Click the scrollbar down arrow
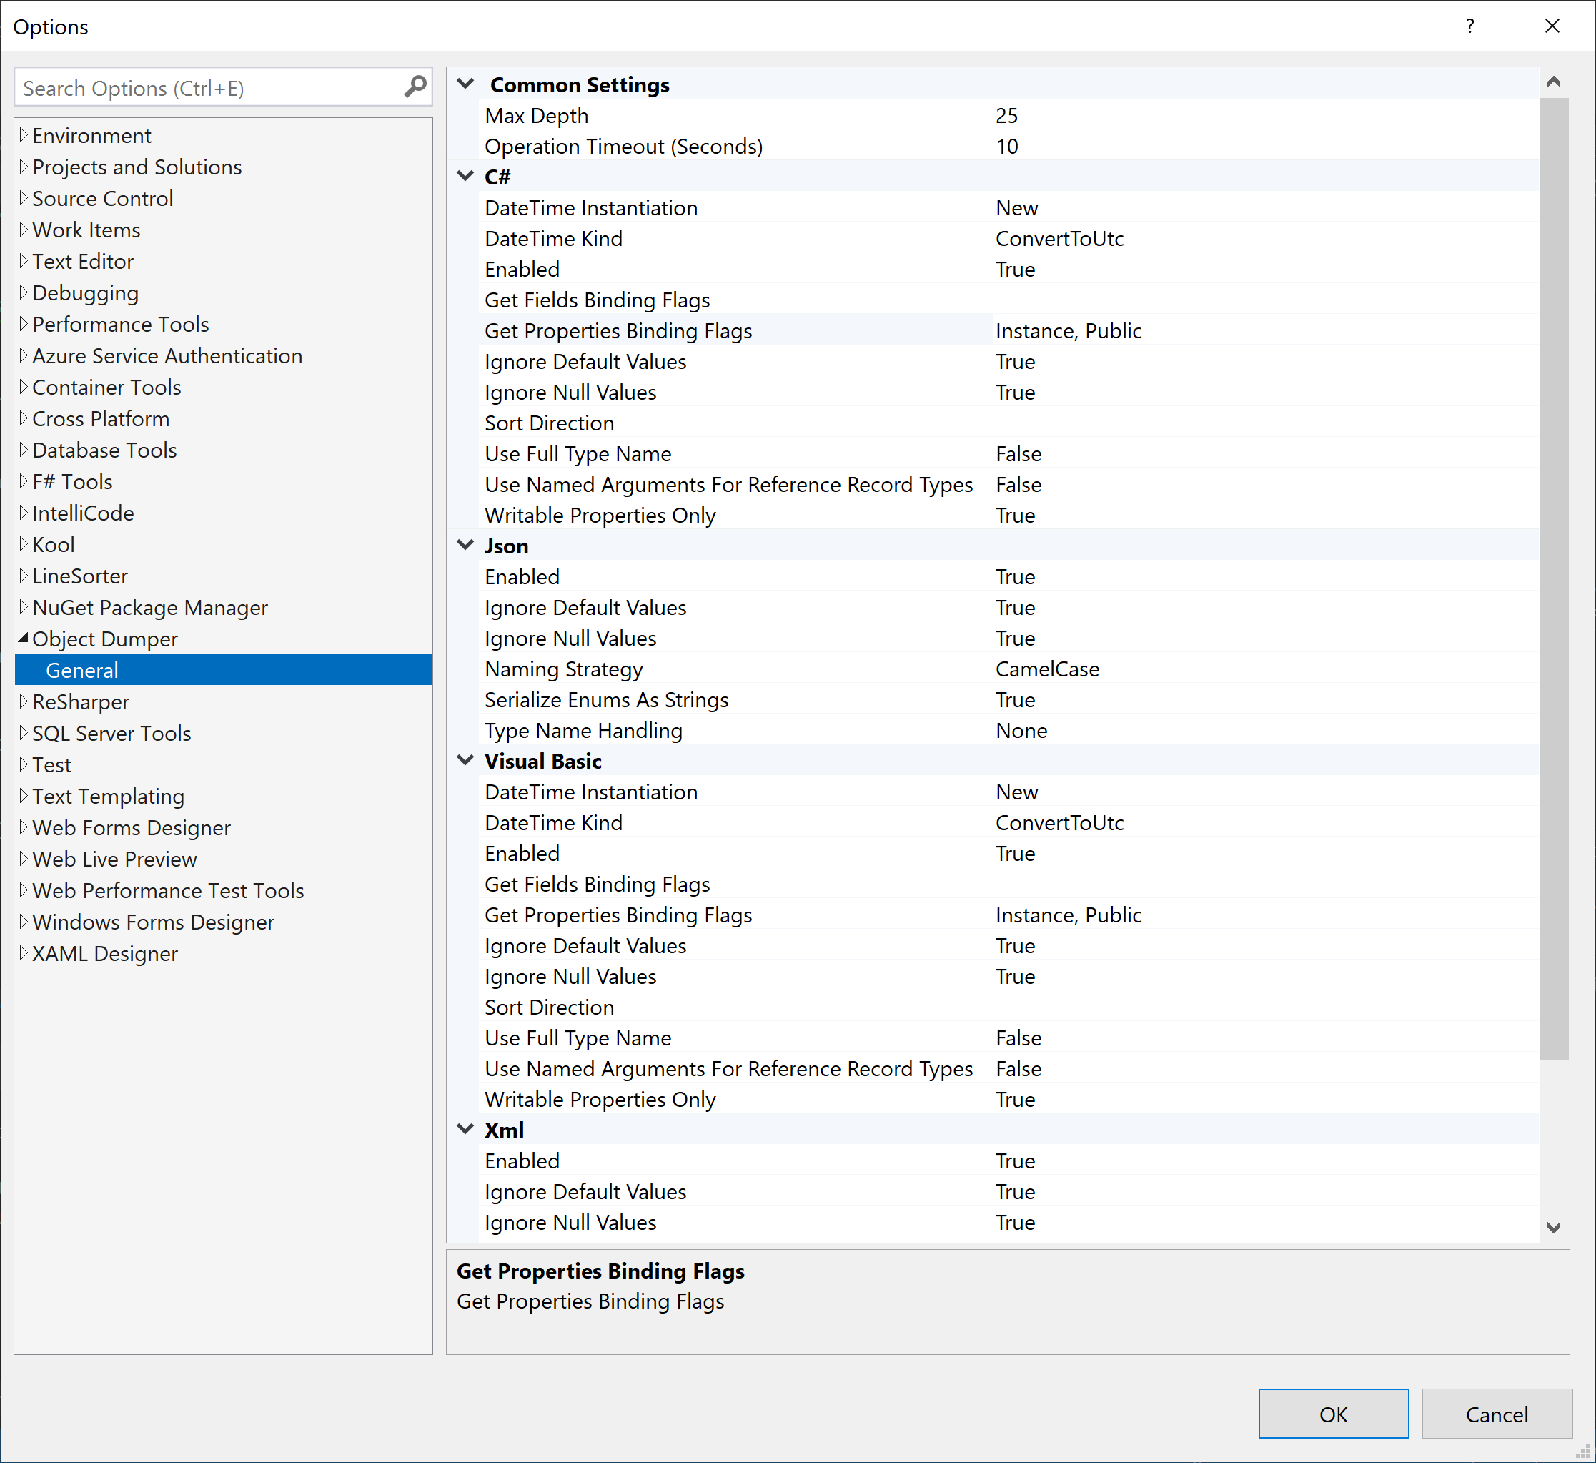This screenshot has height=1463, width=1596. [x=1554, y=1228]
